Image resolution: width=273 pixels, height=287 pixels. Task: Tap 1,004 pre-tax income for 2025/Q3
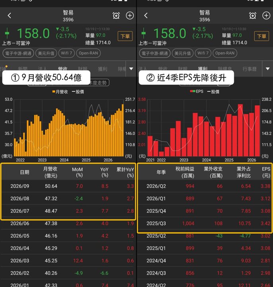point(188,223)
